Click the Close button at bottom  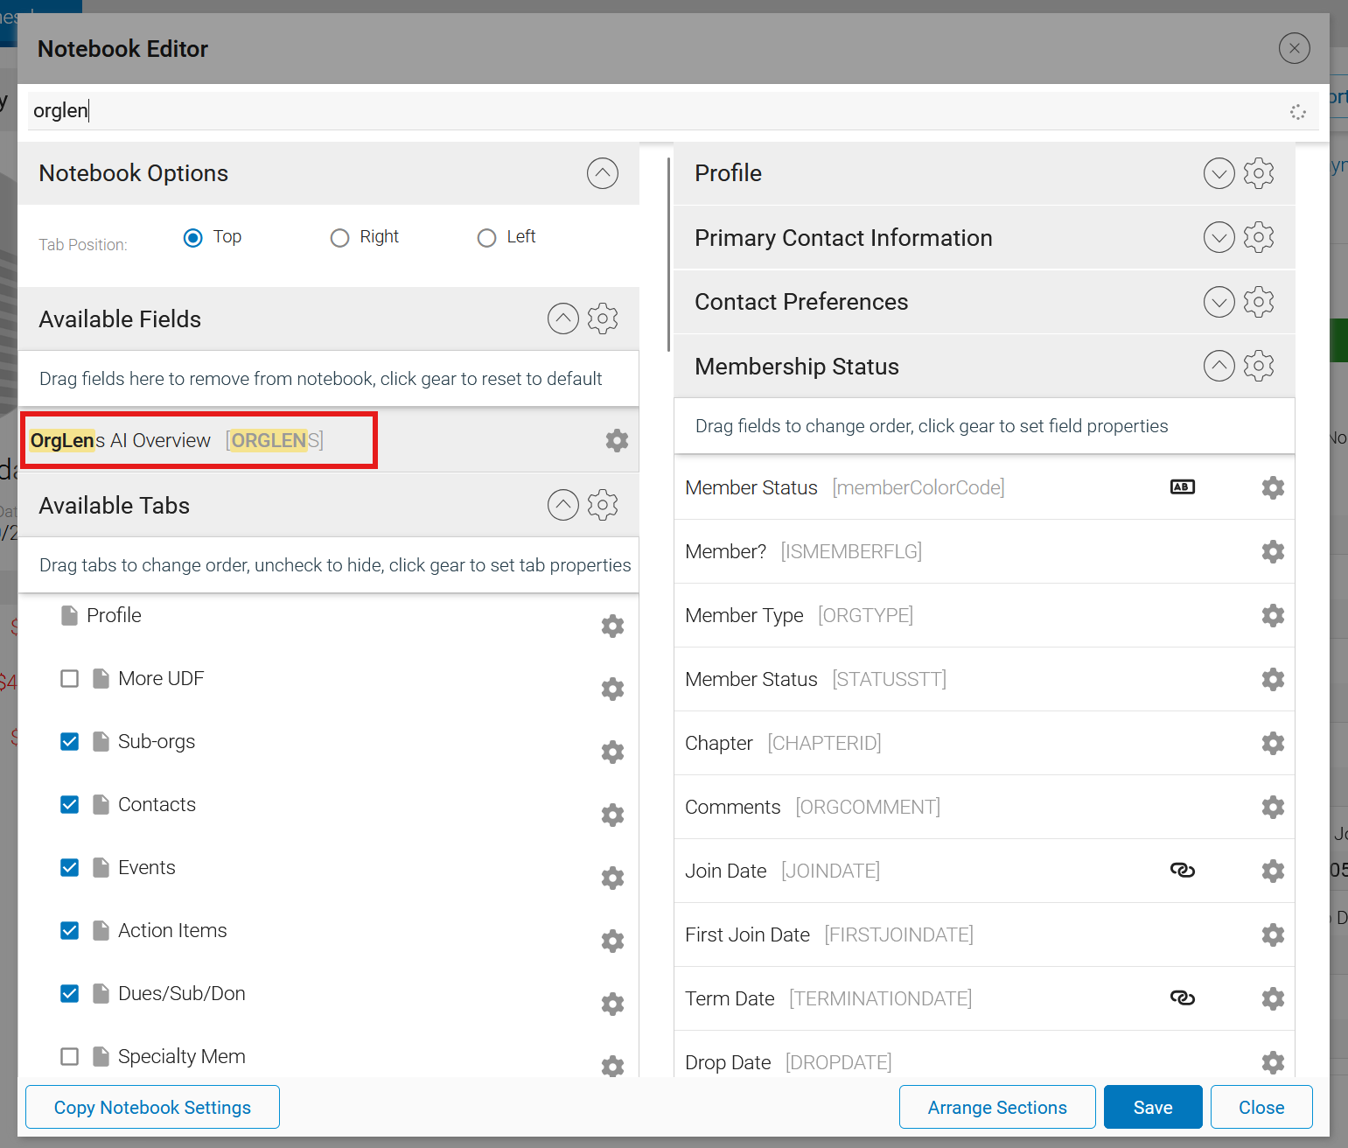[x=1261, y=1107]
